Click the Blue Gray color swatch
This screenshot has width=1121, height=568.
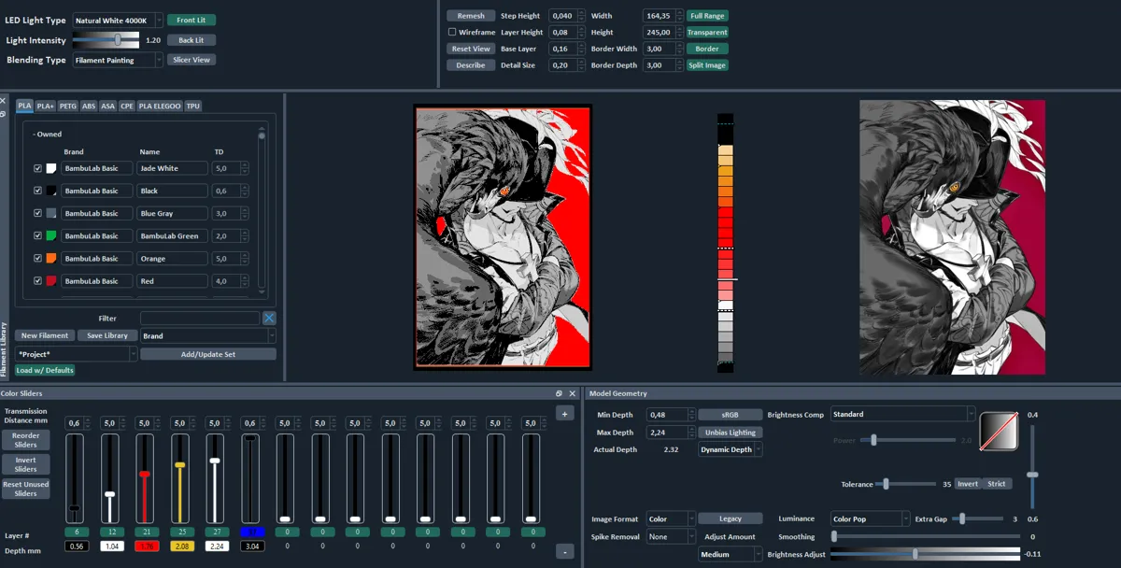(x=51, y=213)
